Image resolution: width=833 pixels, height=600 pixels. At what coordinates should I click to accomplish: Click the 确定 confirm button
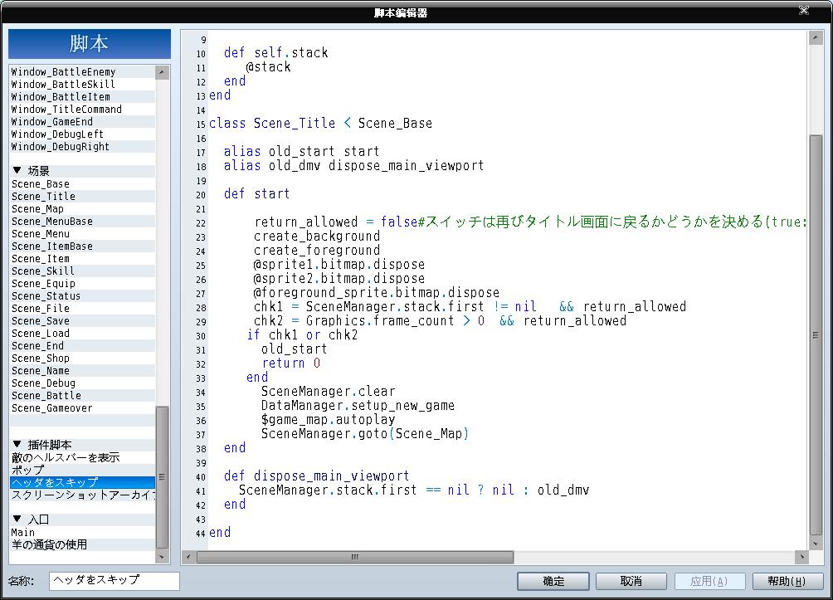coord(553,581)
